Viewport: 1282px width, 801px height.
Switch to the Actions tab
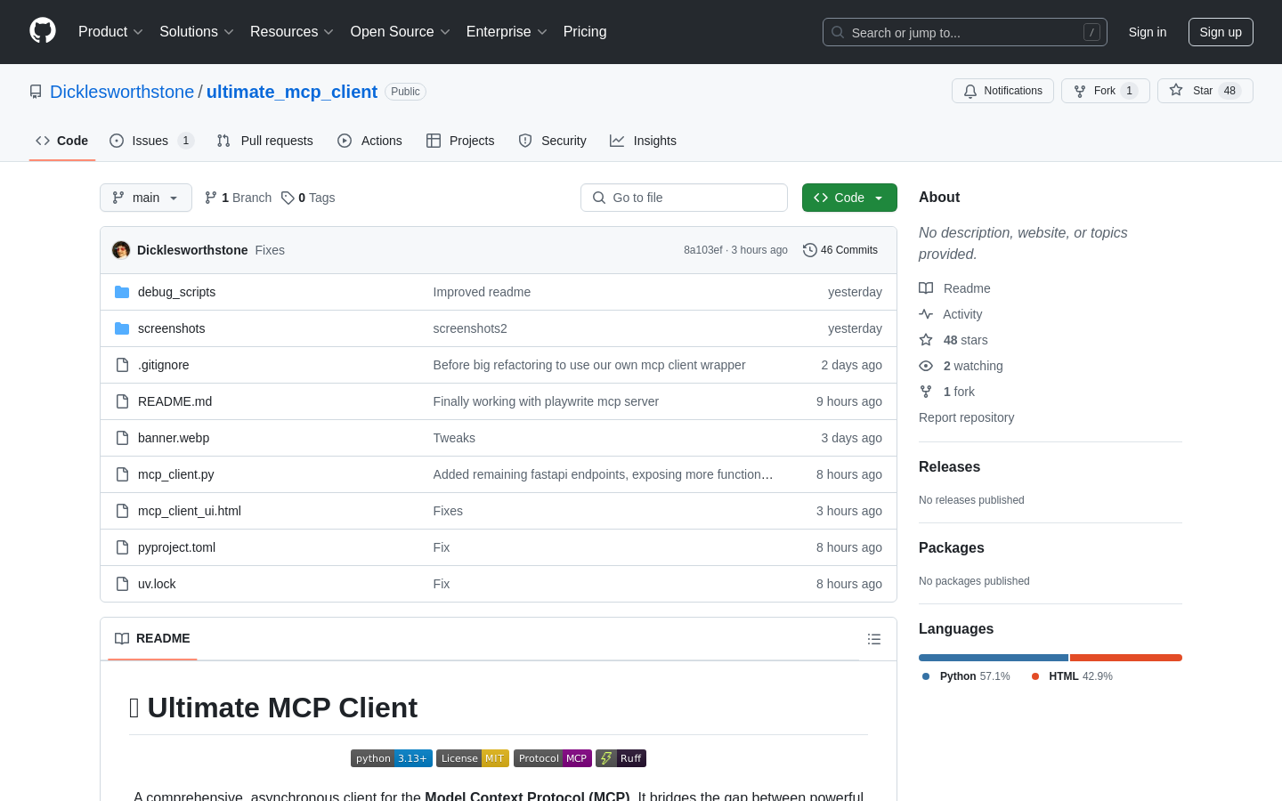point(369,141)
